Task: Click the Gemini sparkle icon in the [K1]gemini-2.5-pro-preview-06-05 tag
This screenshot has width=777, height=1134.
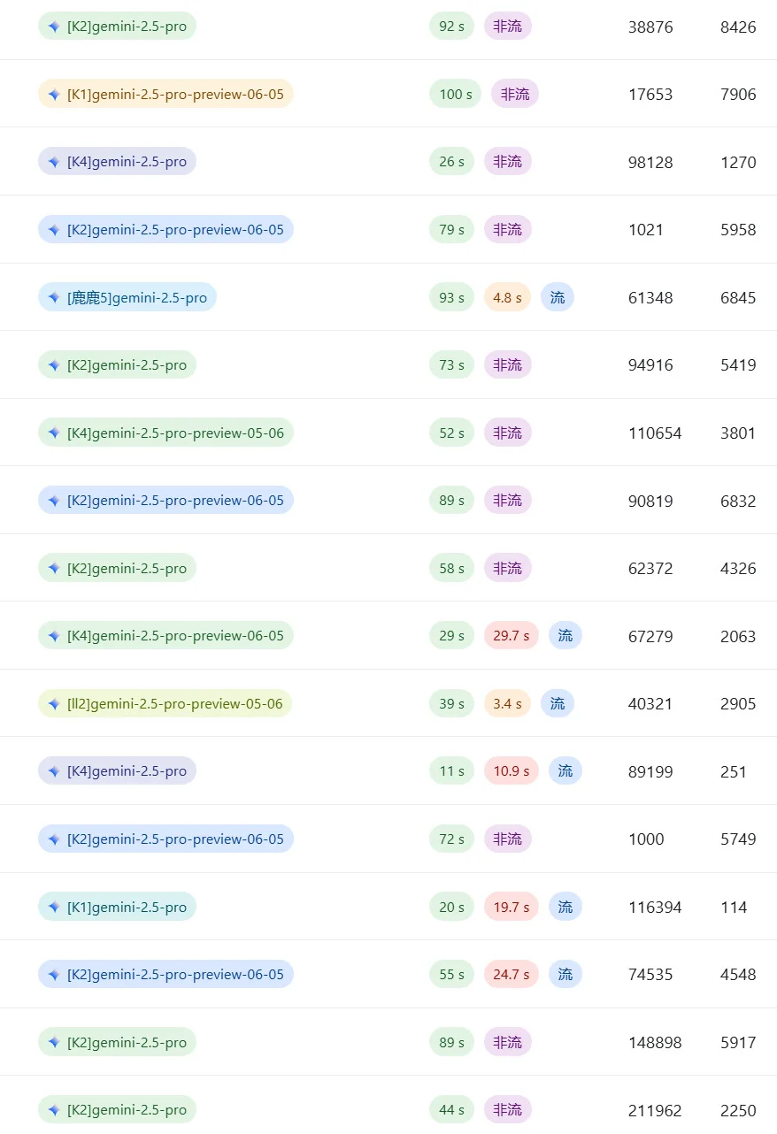Action: pos(54,95)
